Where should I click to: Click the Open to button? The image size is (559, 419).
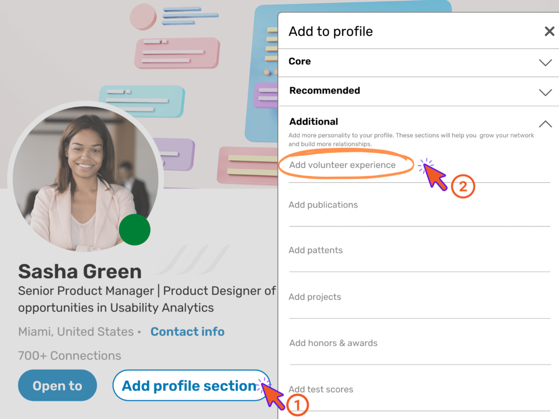point(57,385)
